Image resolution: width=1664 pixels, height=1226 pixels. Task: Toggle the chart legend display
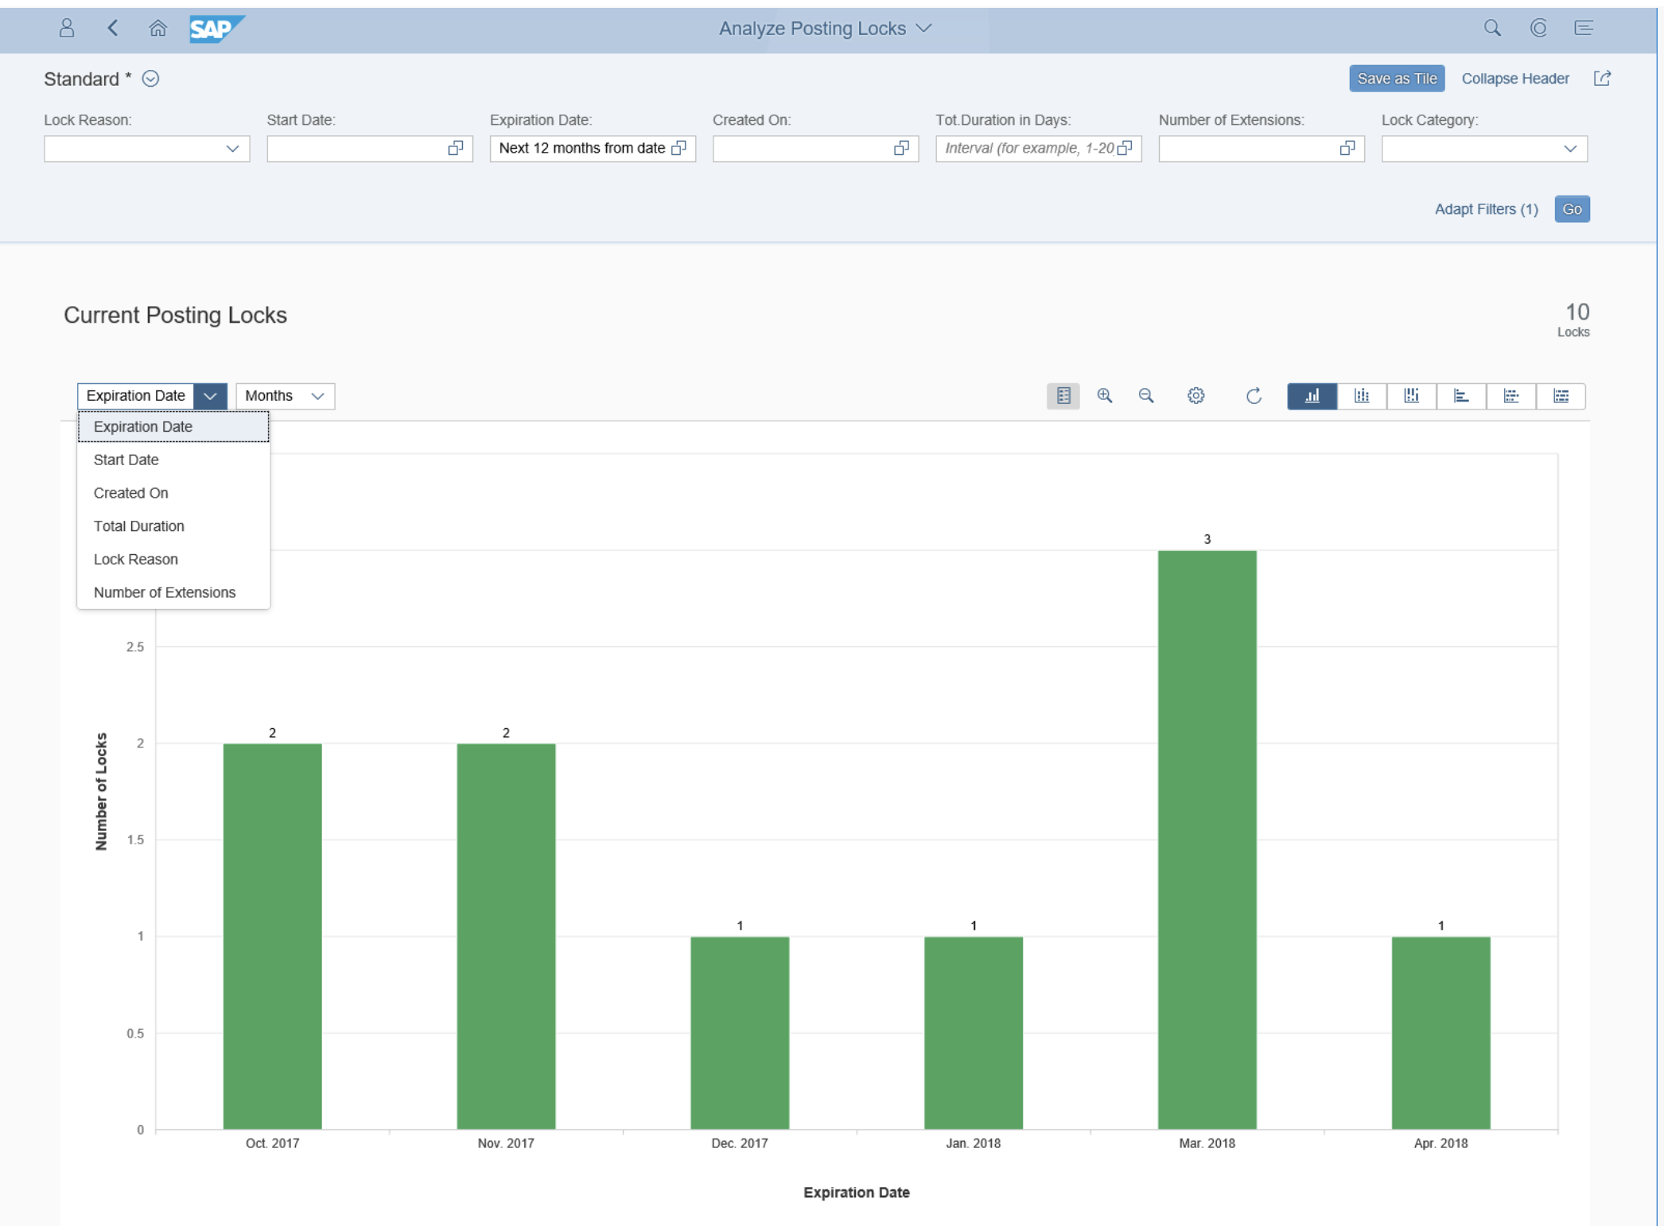[x=1063, y=396]
